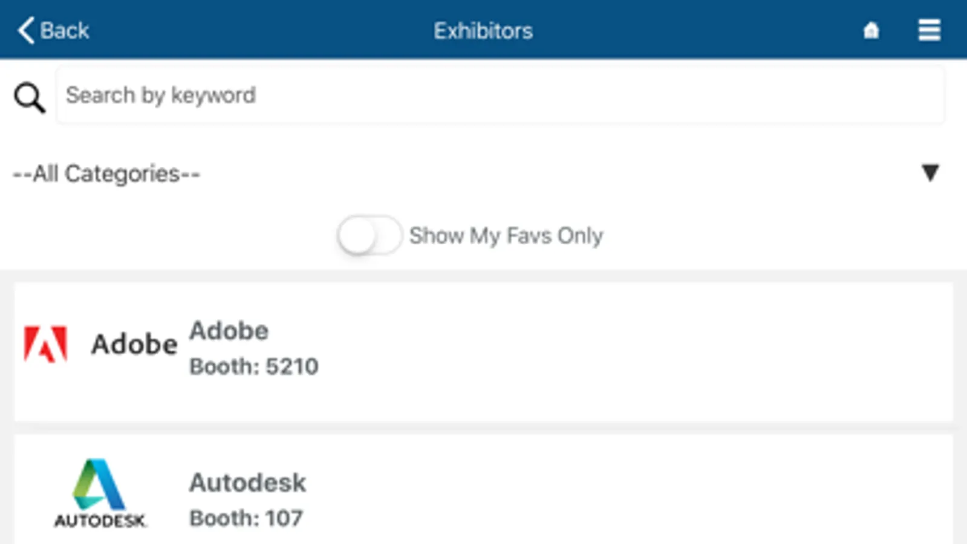
Task: Click the magnifying glass search icon
Action: tap(30, 97)
